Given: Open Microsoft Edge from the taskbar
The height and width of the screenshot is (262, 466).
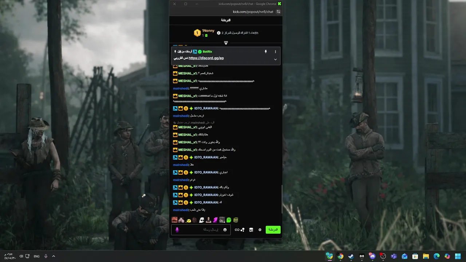Looking at the screenshot, I should click(437, 256).
